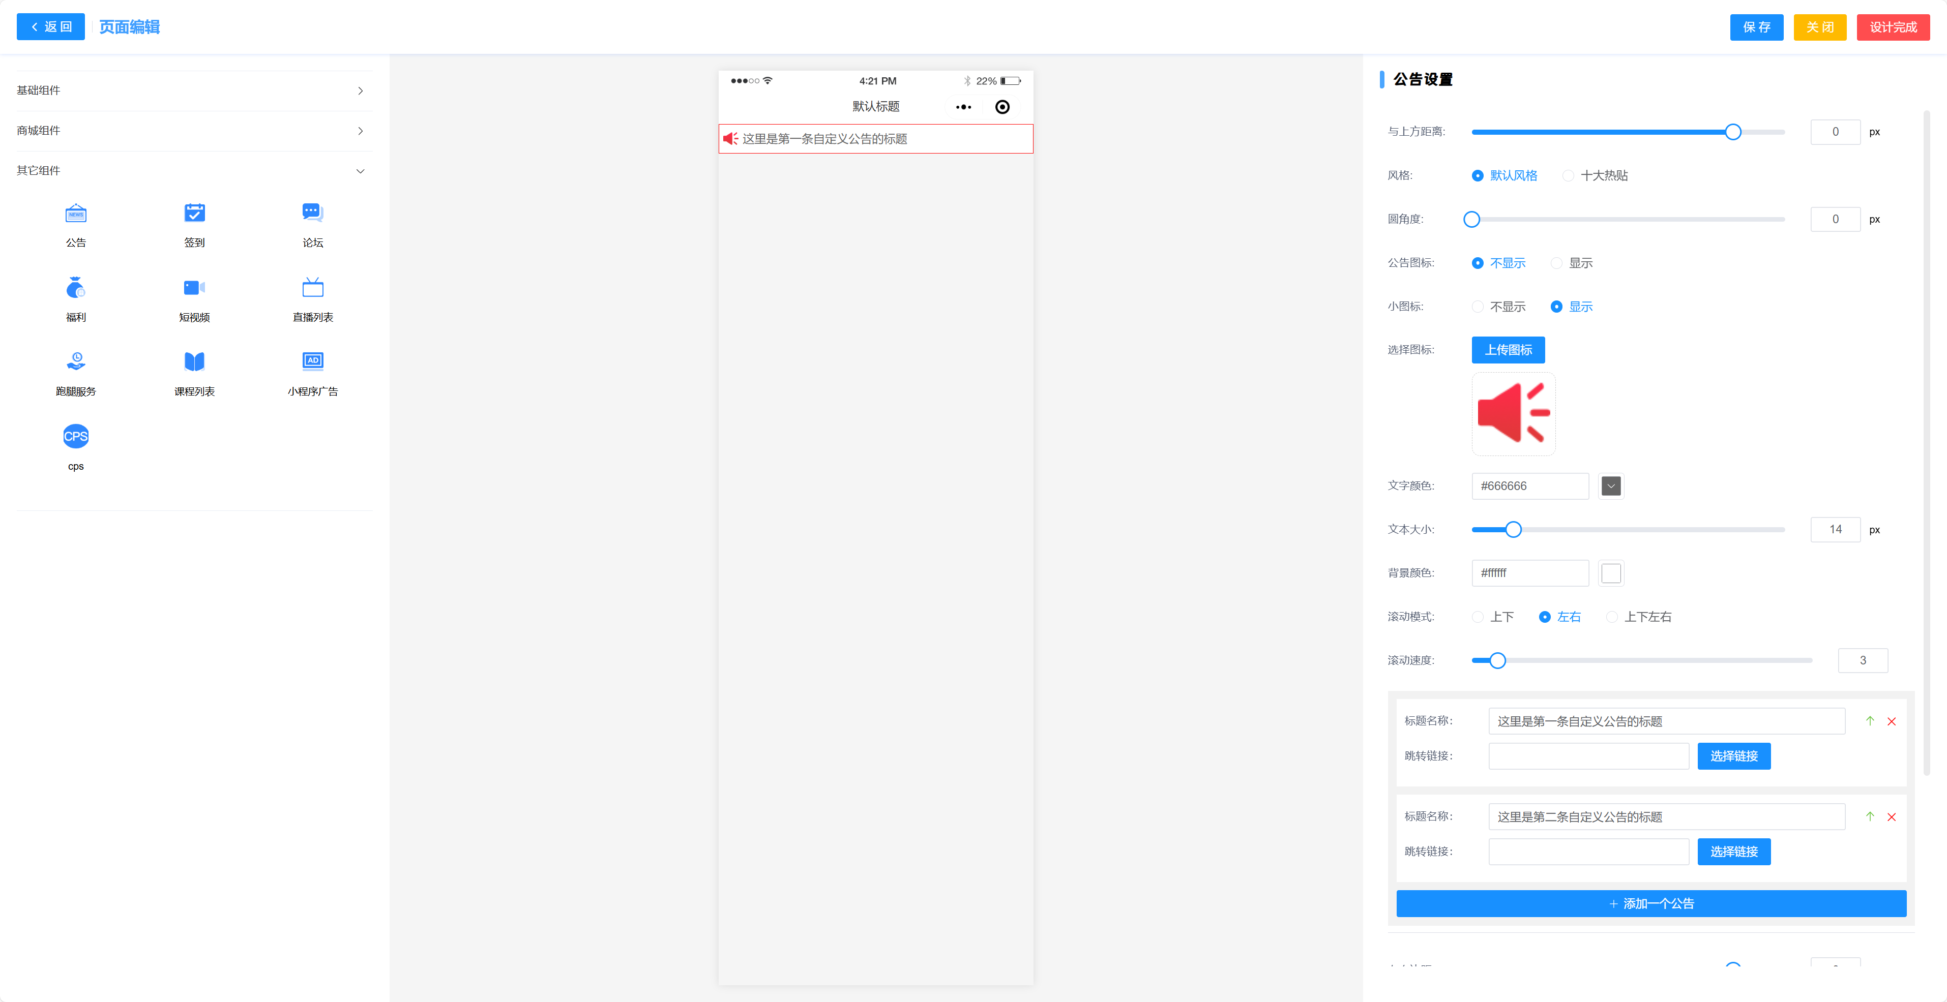Delete the first announcement with red X
This screenshot has width=1947, height=1002.
[1891, 721]
